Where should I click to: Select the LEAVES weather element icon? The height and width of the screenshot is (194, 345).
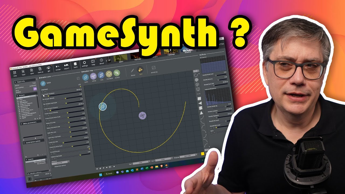[x=117, y=73]
